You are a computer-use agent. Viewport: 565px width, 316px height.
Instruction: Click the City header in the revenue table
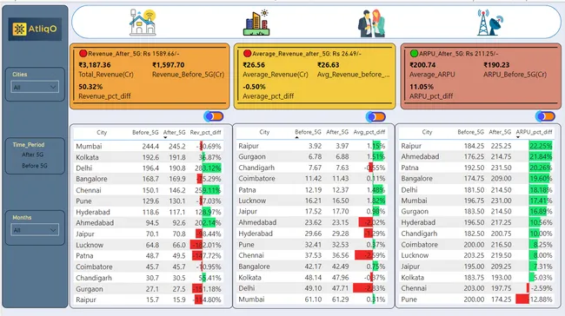(102, 133)
